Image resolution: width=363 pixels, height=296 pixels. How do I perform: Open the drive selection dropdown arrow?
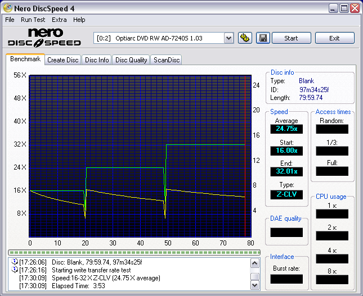point(228,38)
